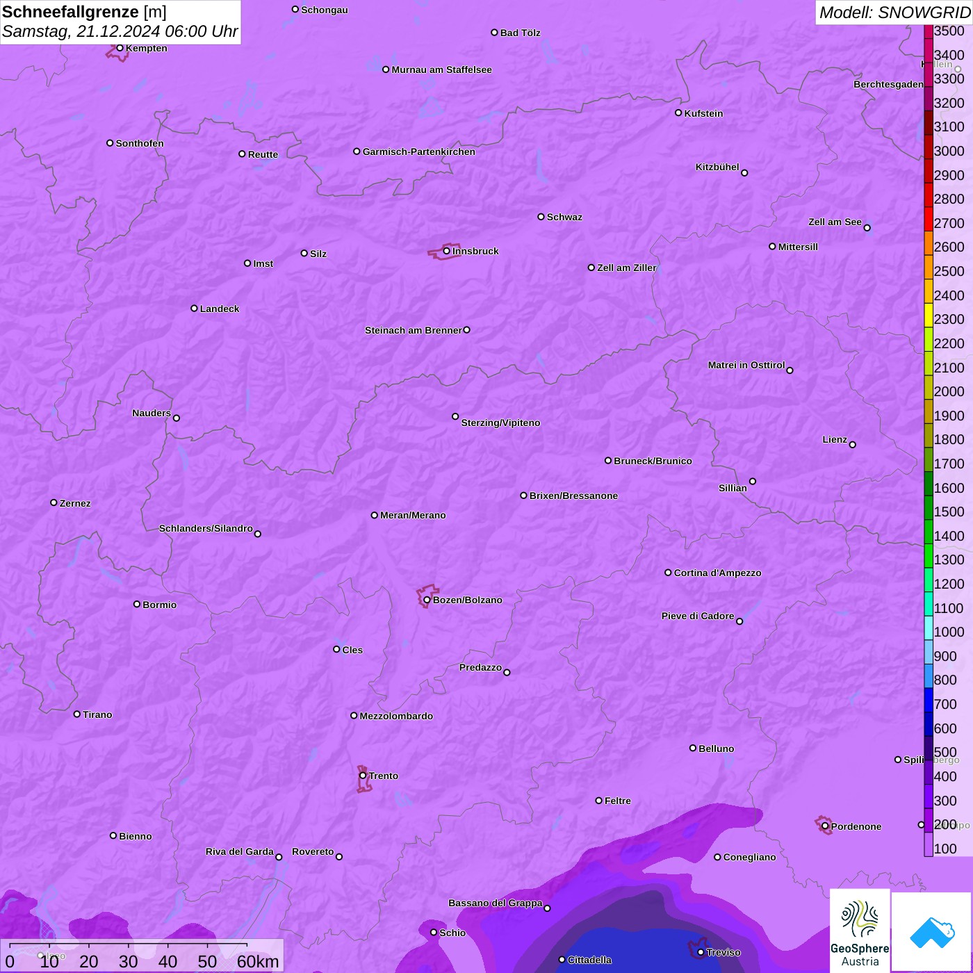Click the Bormio marker dot

pos(137,604)
